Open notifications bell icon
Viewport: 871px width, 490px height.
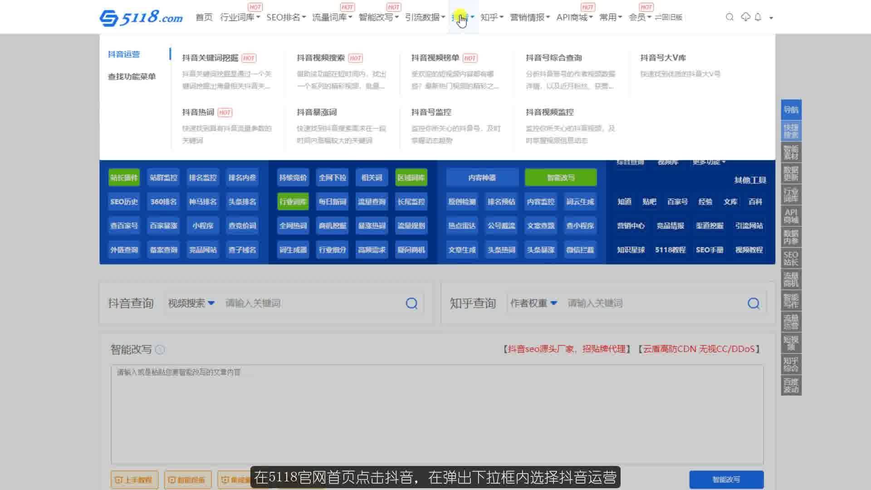pos(758,17)
